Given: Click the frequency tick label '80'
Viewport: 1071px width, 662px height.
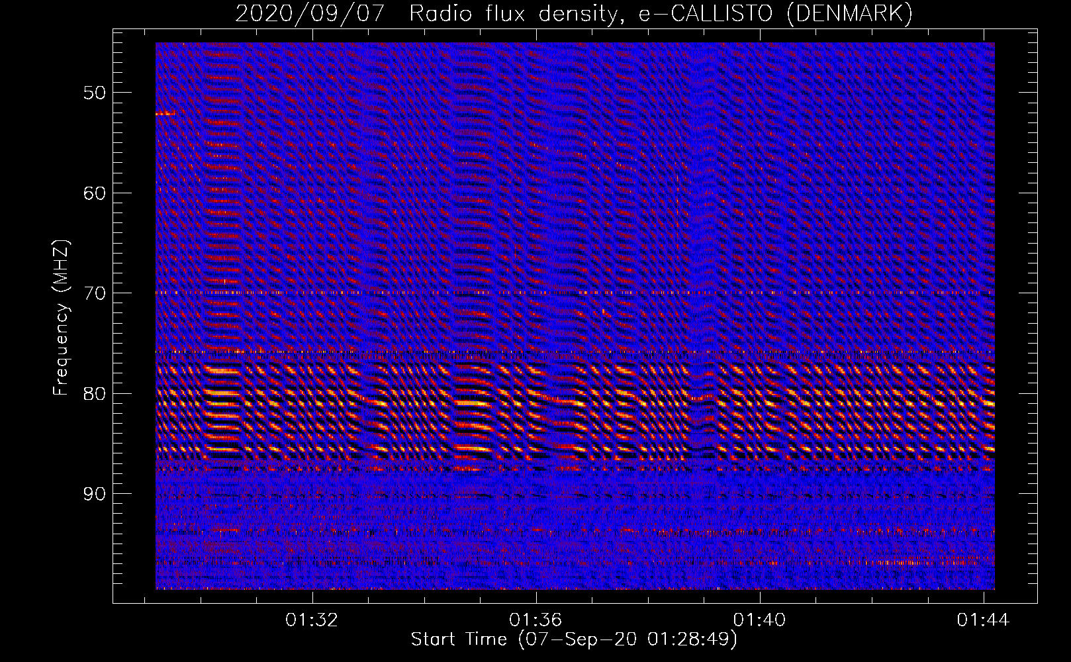Looking at the screenshot, I should (94, 394).
